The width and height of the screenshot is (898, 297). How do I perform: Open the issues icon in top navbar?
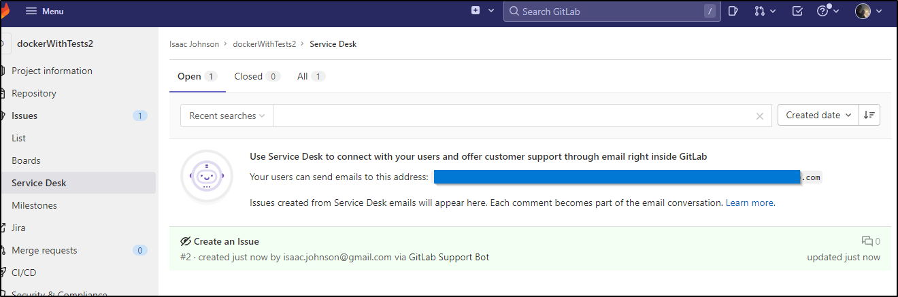[733, 11]
